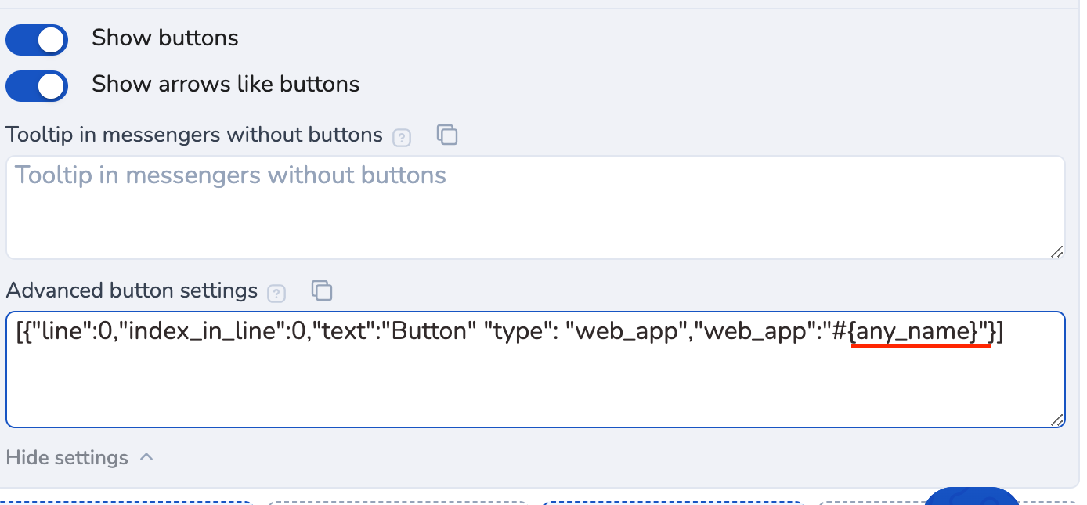The width and height of the screenshot is (1087, 505).
Task: Grab the tooltip textarea resize handle
Action: click(x=1056, y=251)
